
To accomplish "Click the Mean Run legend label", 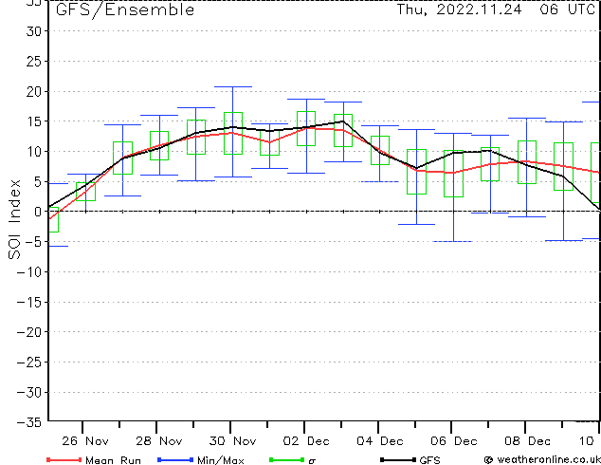I will tap(113, 460).
